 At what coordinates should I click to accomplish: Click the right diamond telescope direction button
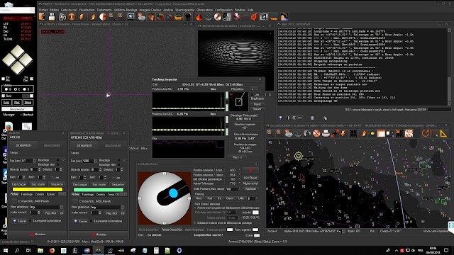[x=26, y=59]
